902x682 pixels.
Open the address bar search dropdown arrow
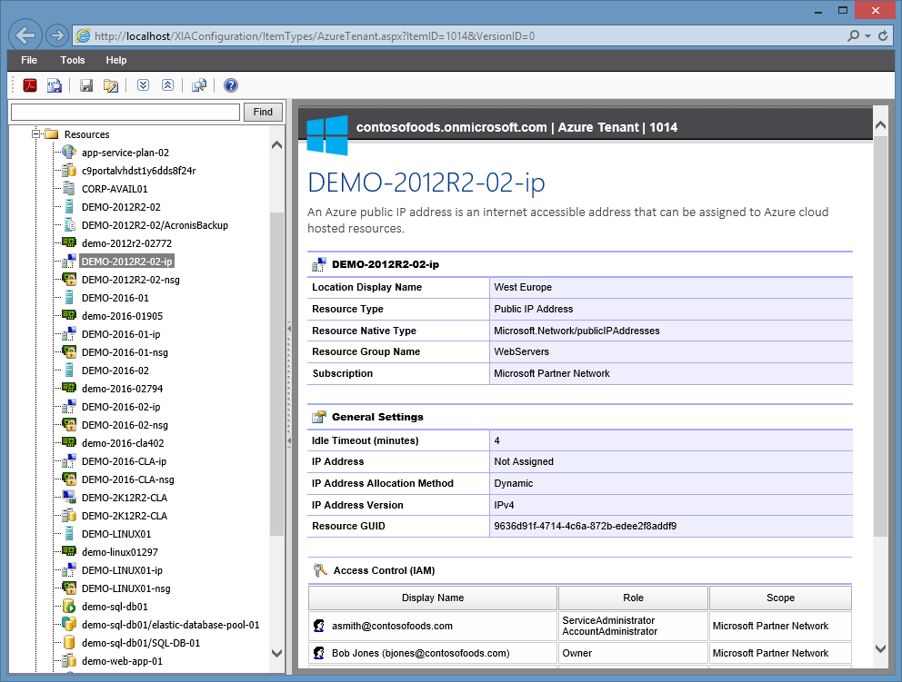pos(867,36)
